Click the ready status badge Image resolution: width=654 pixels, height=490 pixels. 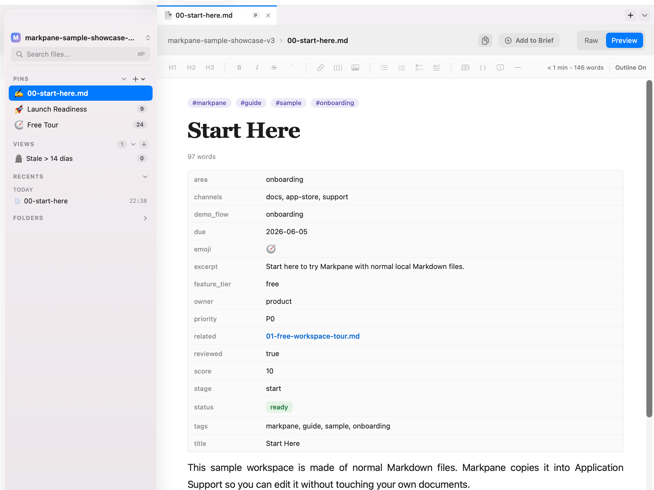coord(279,407)
